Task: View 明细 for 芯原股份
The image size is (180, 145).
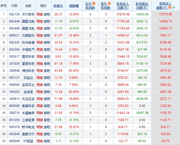Action: click(x=40, y=35)
